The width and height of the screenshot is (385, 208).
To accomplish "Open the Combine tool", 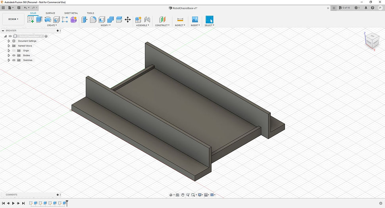I will click(110, 19).
